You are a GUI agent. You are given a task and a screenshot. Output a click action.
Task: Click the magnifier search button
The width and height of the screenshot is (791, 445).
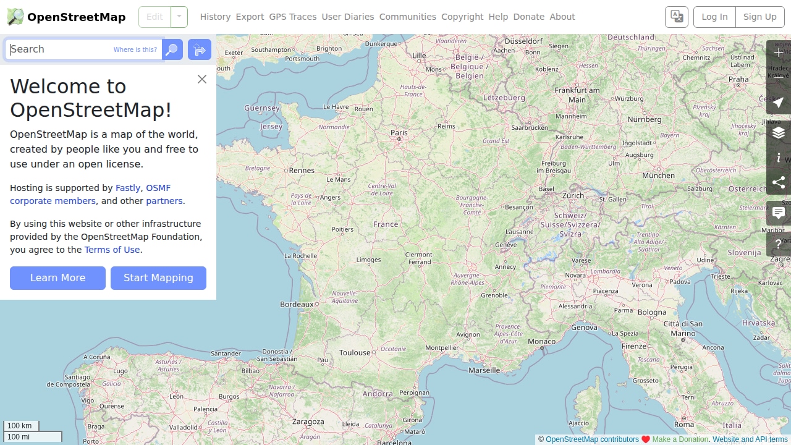pos(172,49)
